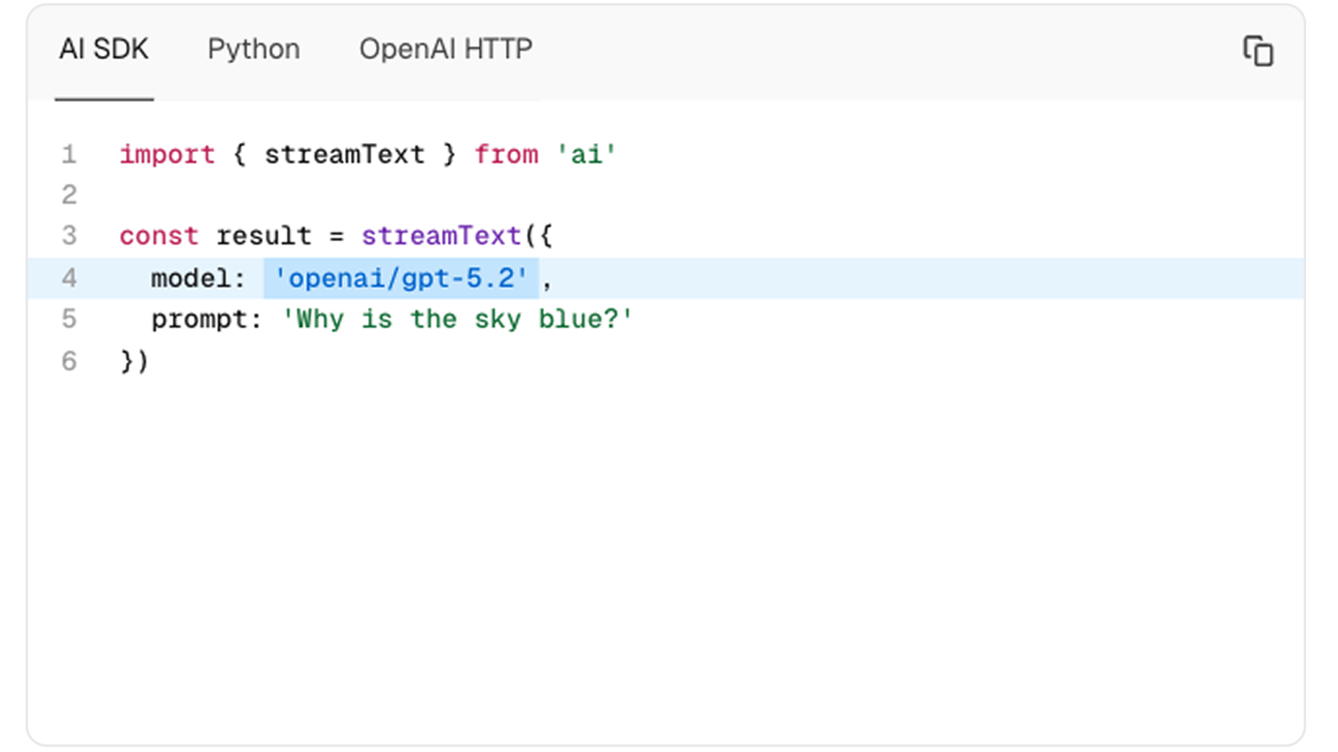
Task: Switch to the Python tab
Action: (253, 50)
